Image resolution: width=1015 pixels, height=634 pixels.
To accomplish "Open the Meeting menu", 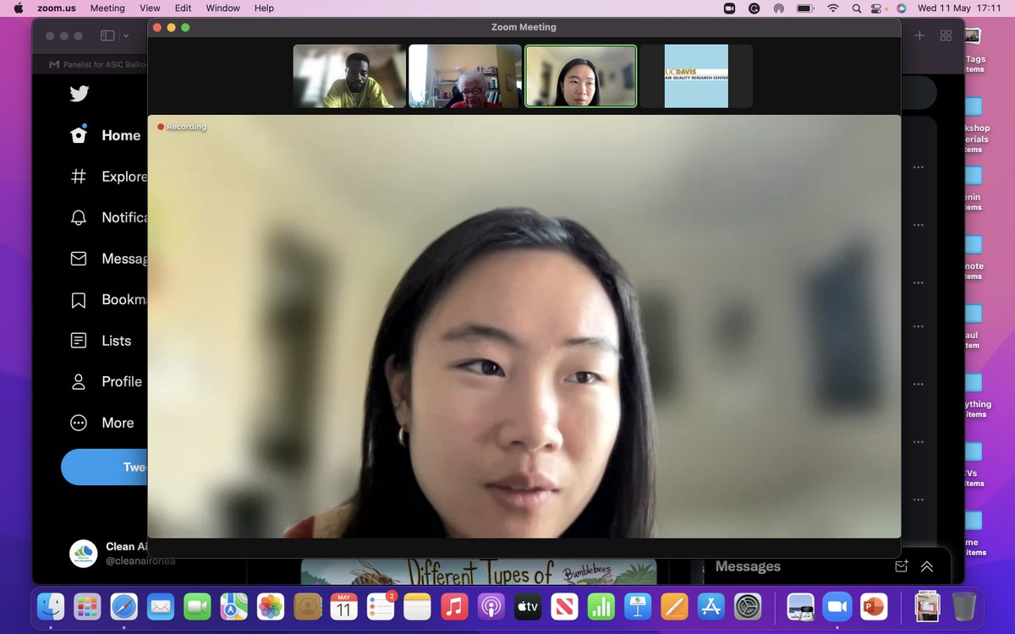I will point(107,8).
